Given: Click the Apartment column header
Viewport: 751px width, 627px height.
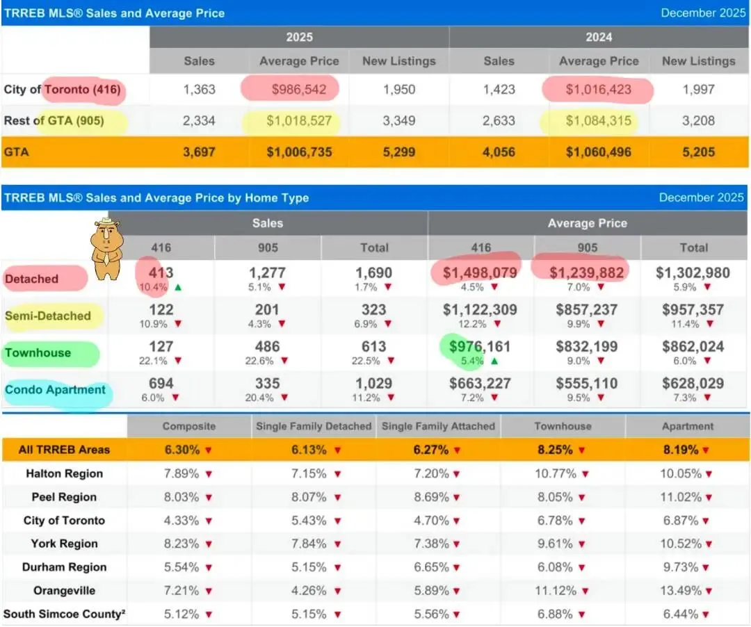Looking at the screenshot, I should pos(688,426).
